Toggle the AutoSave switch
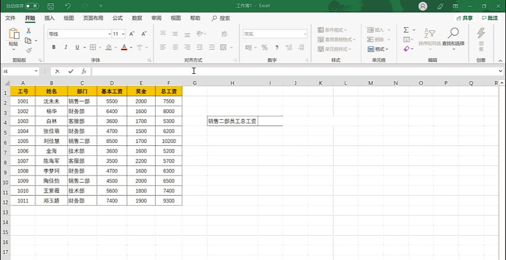This screenshot has height=260, width=506. pyautogui.click(x=32, y=6)
